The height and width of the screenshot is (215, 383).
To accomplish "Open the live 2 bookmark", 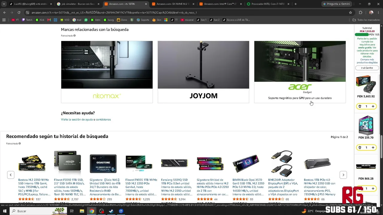I will coord(215,20).
